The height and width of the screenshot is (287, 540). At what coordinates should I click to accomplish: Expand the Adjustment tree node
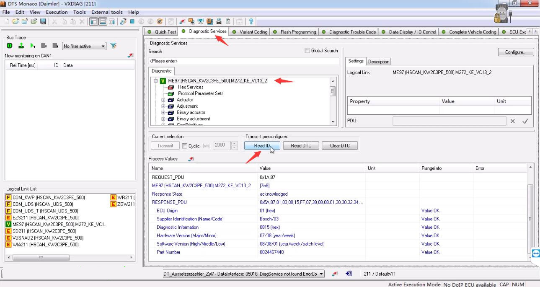[163, 106]
